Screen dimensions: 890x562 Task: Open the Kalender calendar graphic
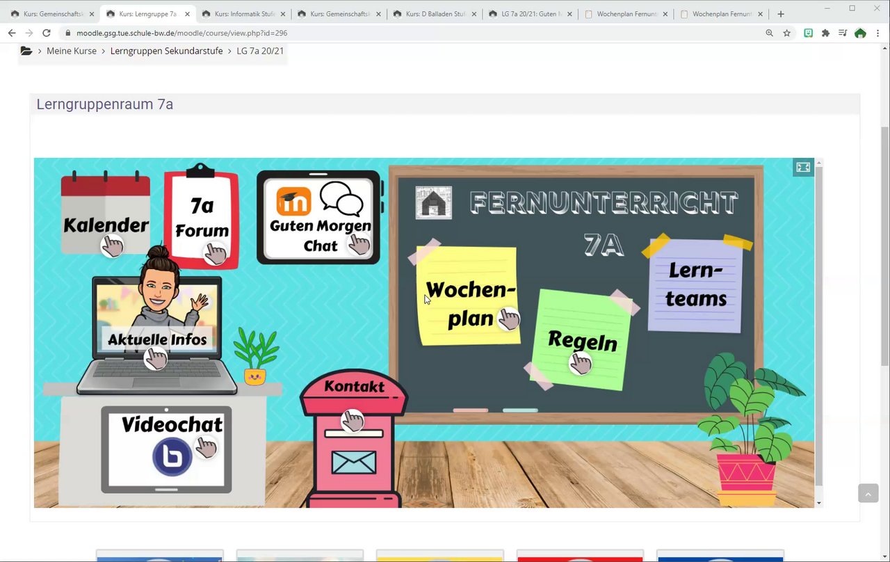pyautogui.click(x=106, y=214)
